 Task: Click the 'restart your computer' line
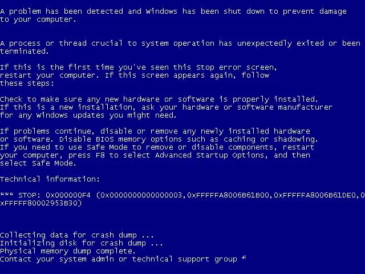click(135, 75)
